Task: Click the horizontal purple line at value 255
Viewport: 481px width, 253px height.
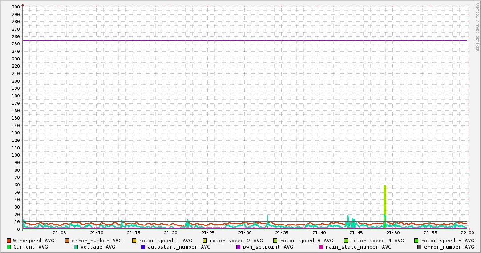Action: click(245, 40)
